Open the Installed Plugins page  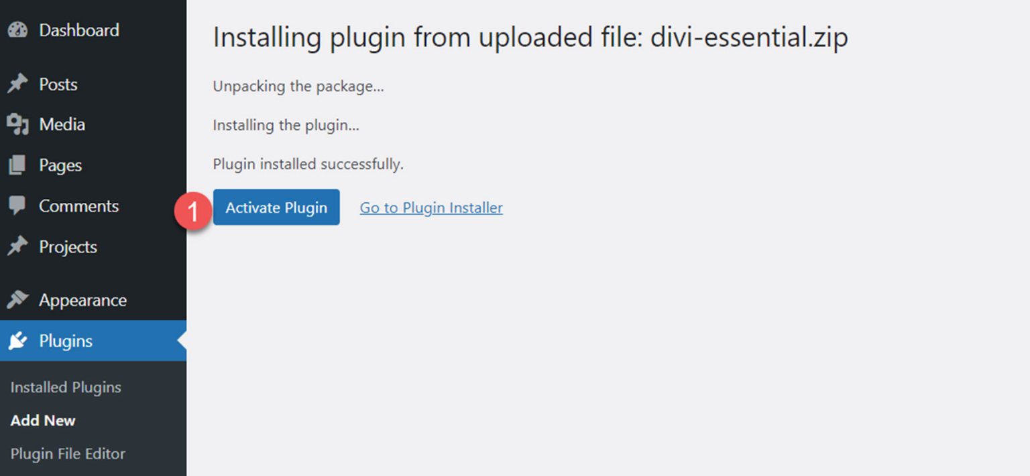[65, 387]
